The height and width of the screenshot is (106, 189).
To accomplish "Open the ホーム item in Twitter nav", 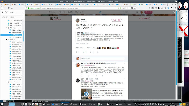I will pos(52,12).
